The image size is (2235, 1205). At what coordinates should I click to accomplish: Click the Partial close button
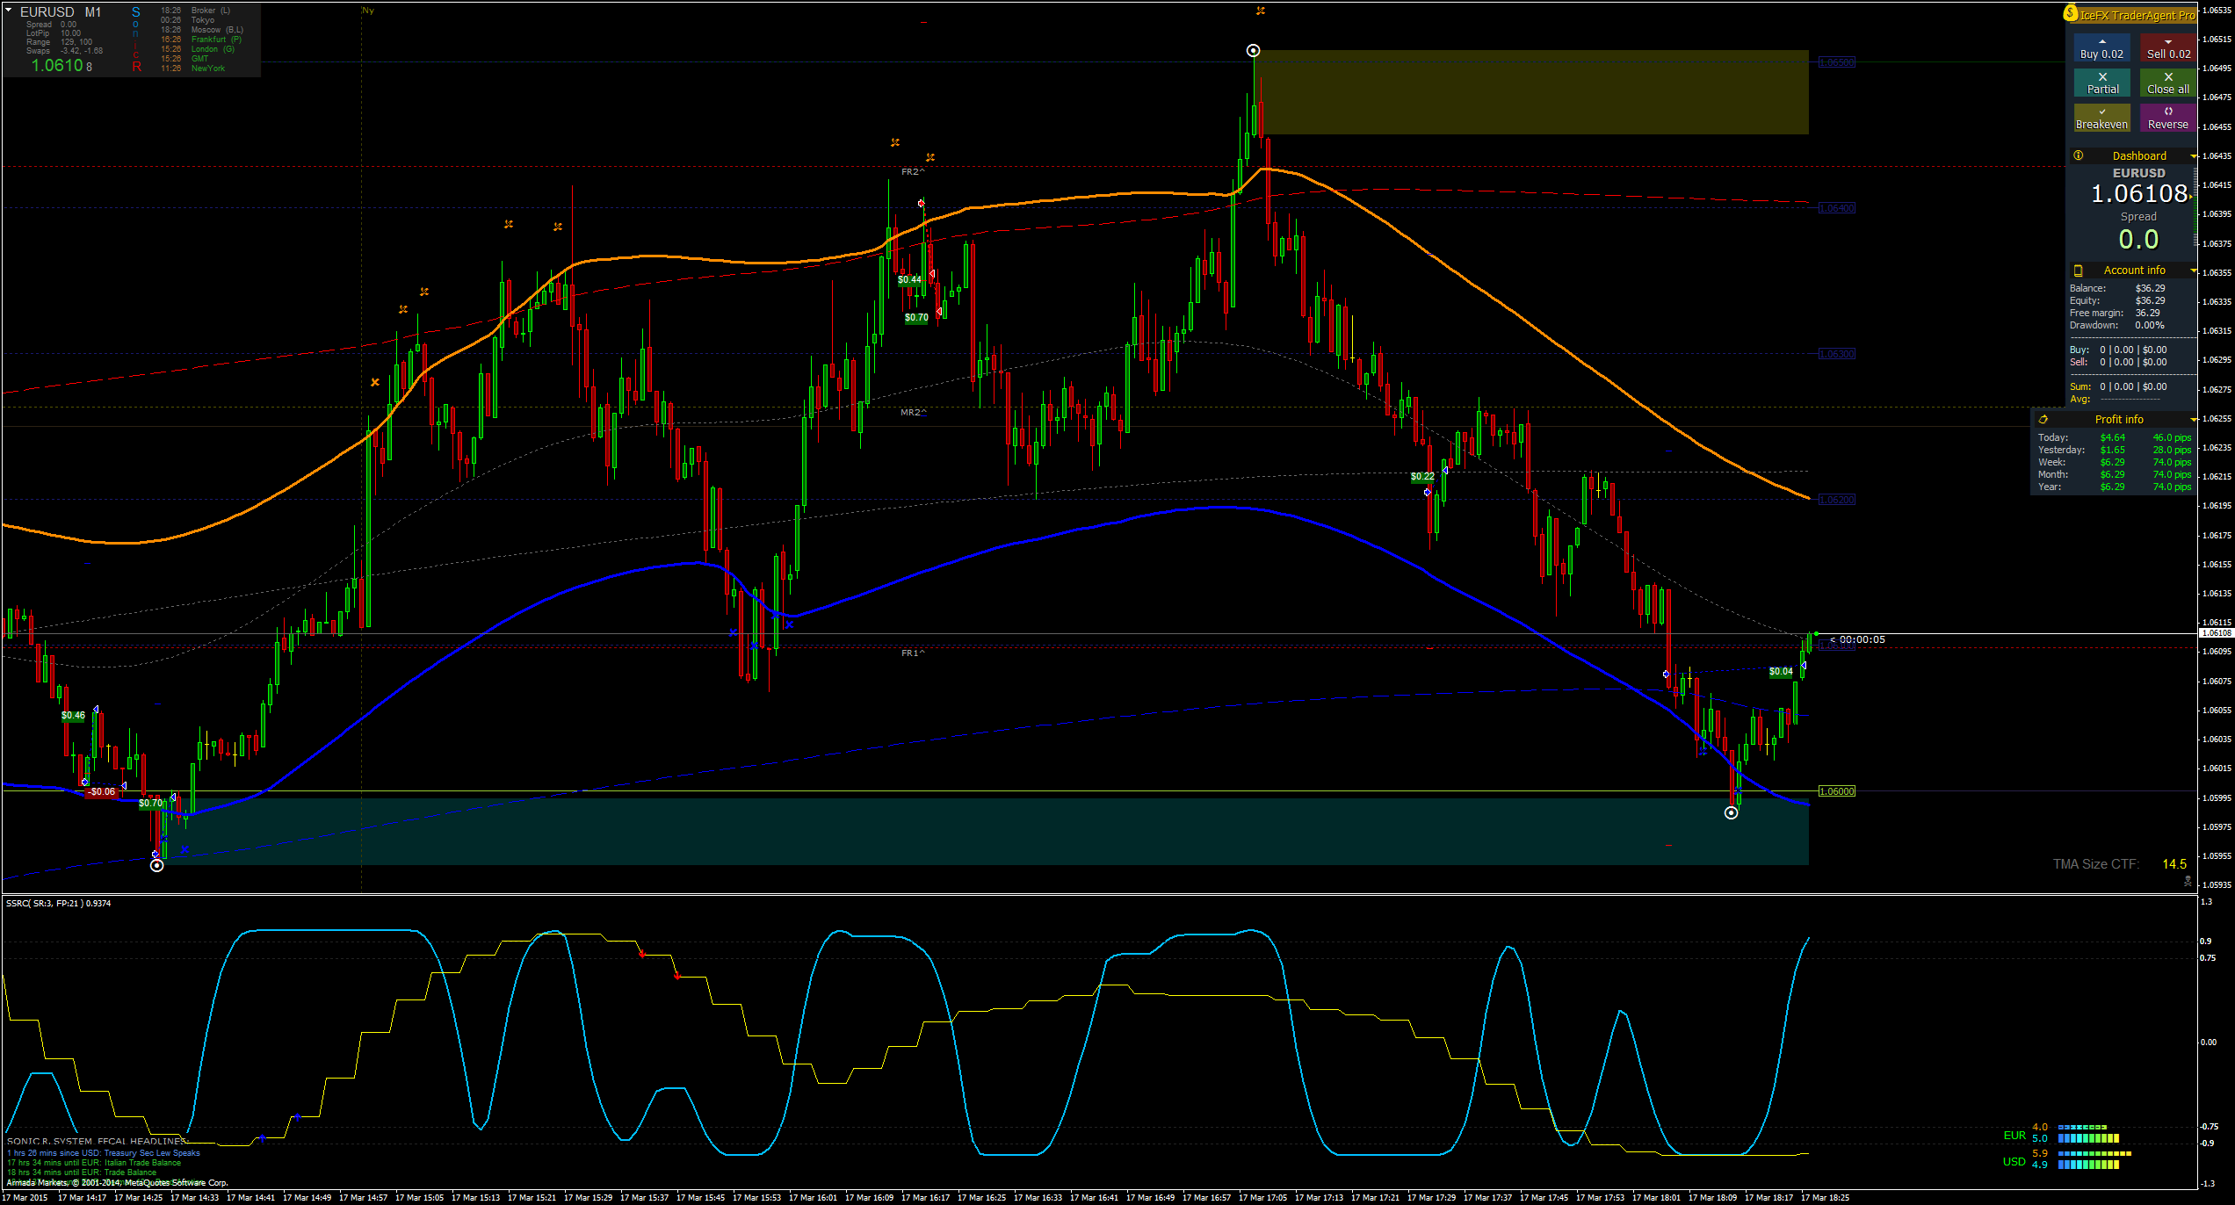(2101, 83)
